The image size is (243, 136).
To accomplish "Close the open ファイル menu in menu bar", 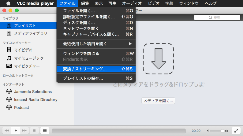I will click(67, 3).
